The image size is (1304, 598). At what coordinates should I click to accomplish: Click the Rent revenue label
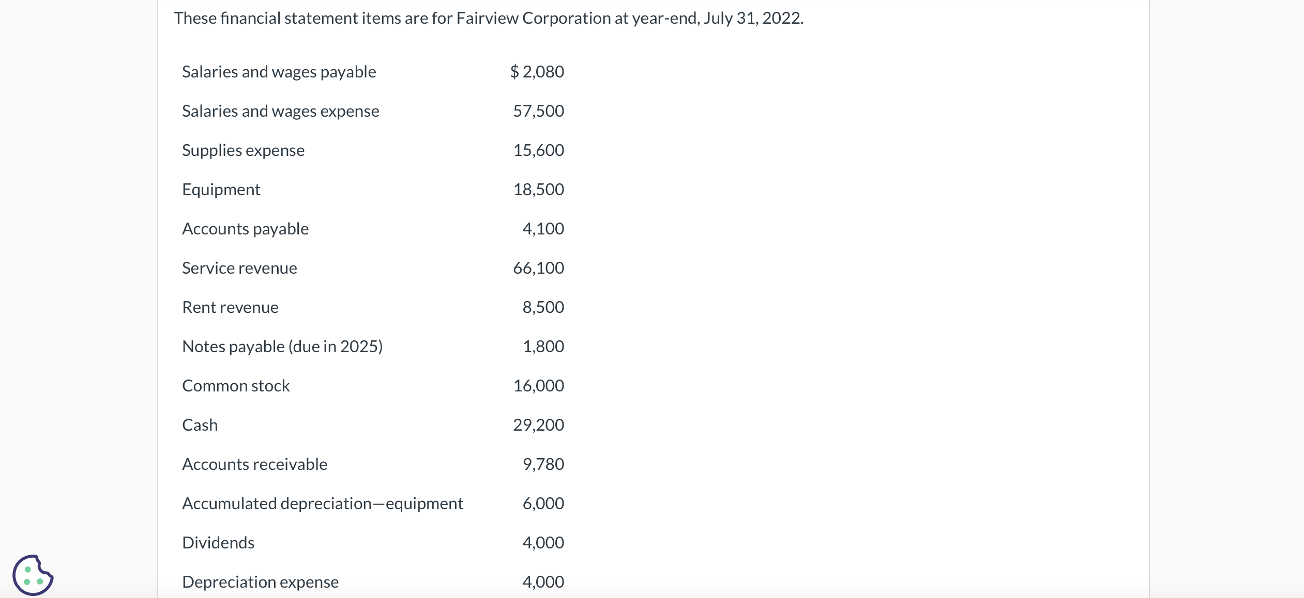(230, 307)
